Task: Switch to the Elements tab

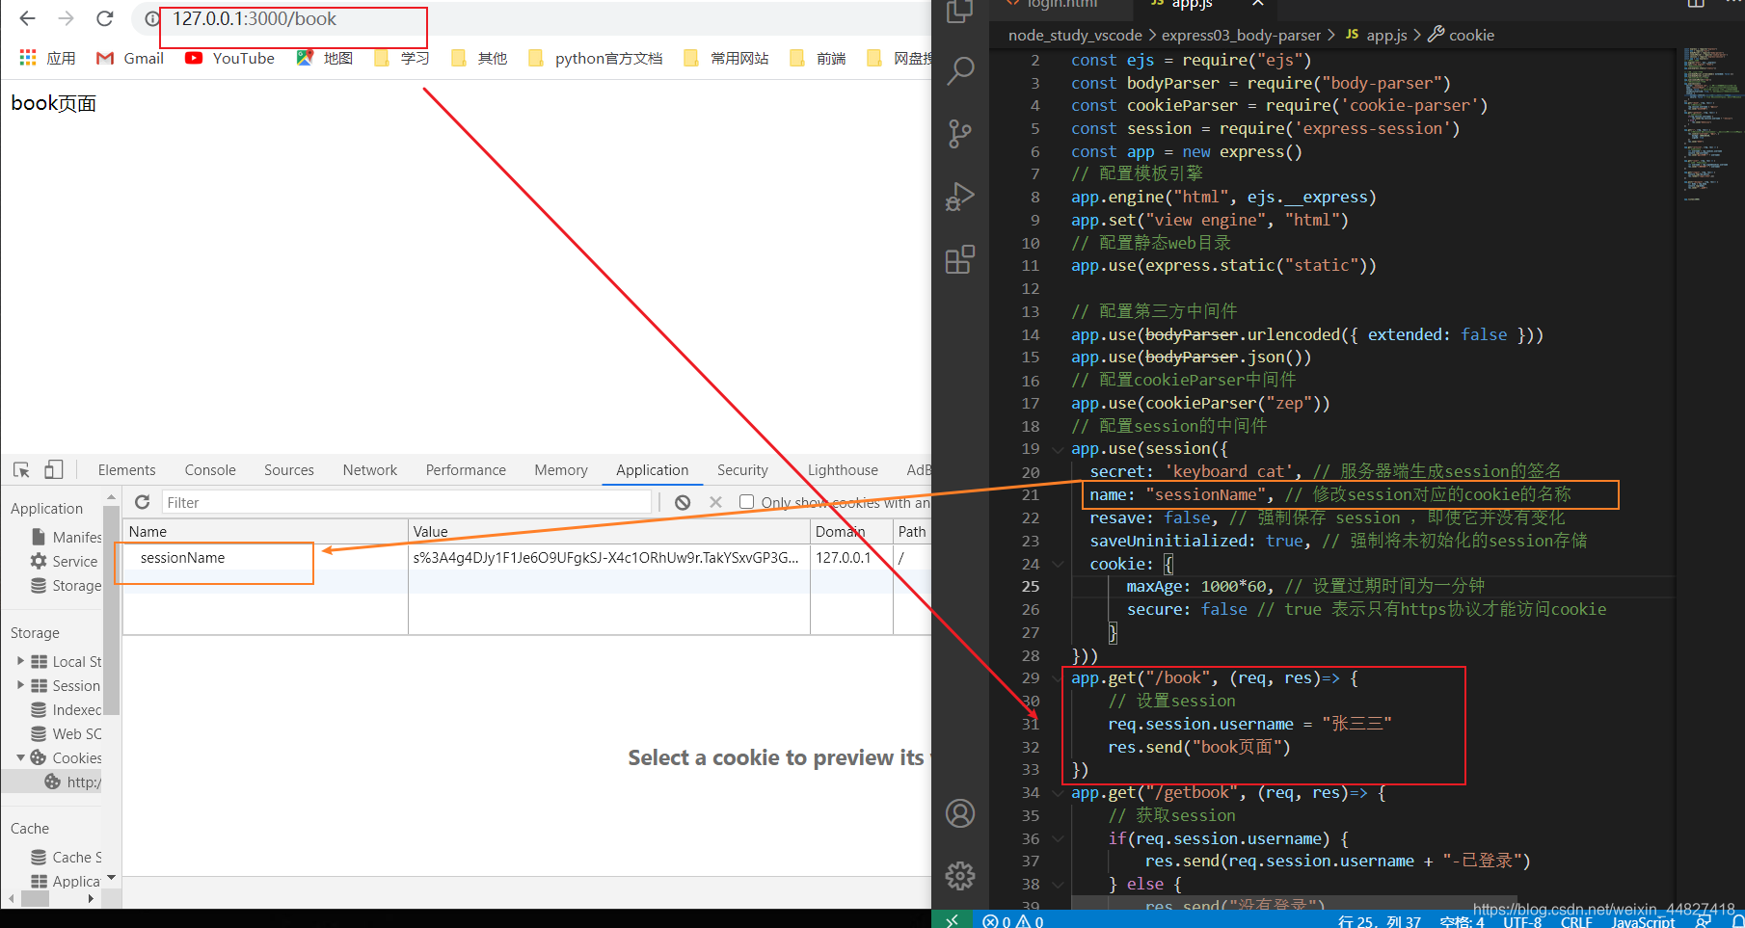Action: [x=126, y=470]
